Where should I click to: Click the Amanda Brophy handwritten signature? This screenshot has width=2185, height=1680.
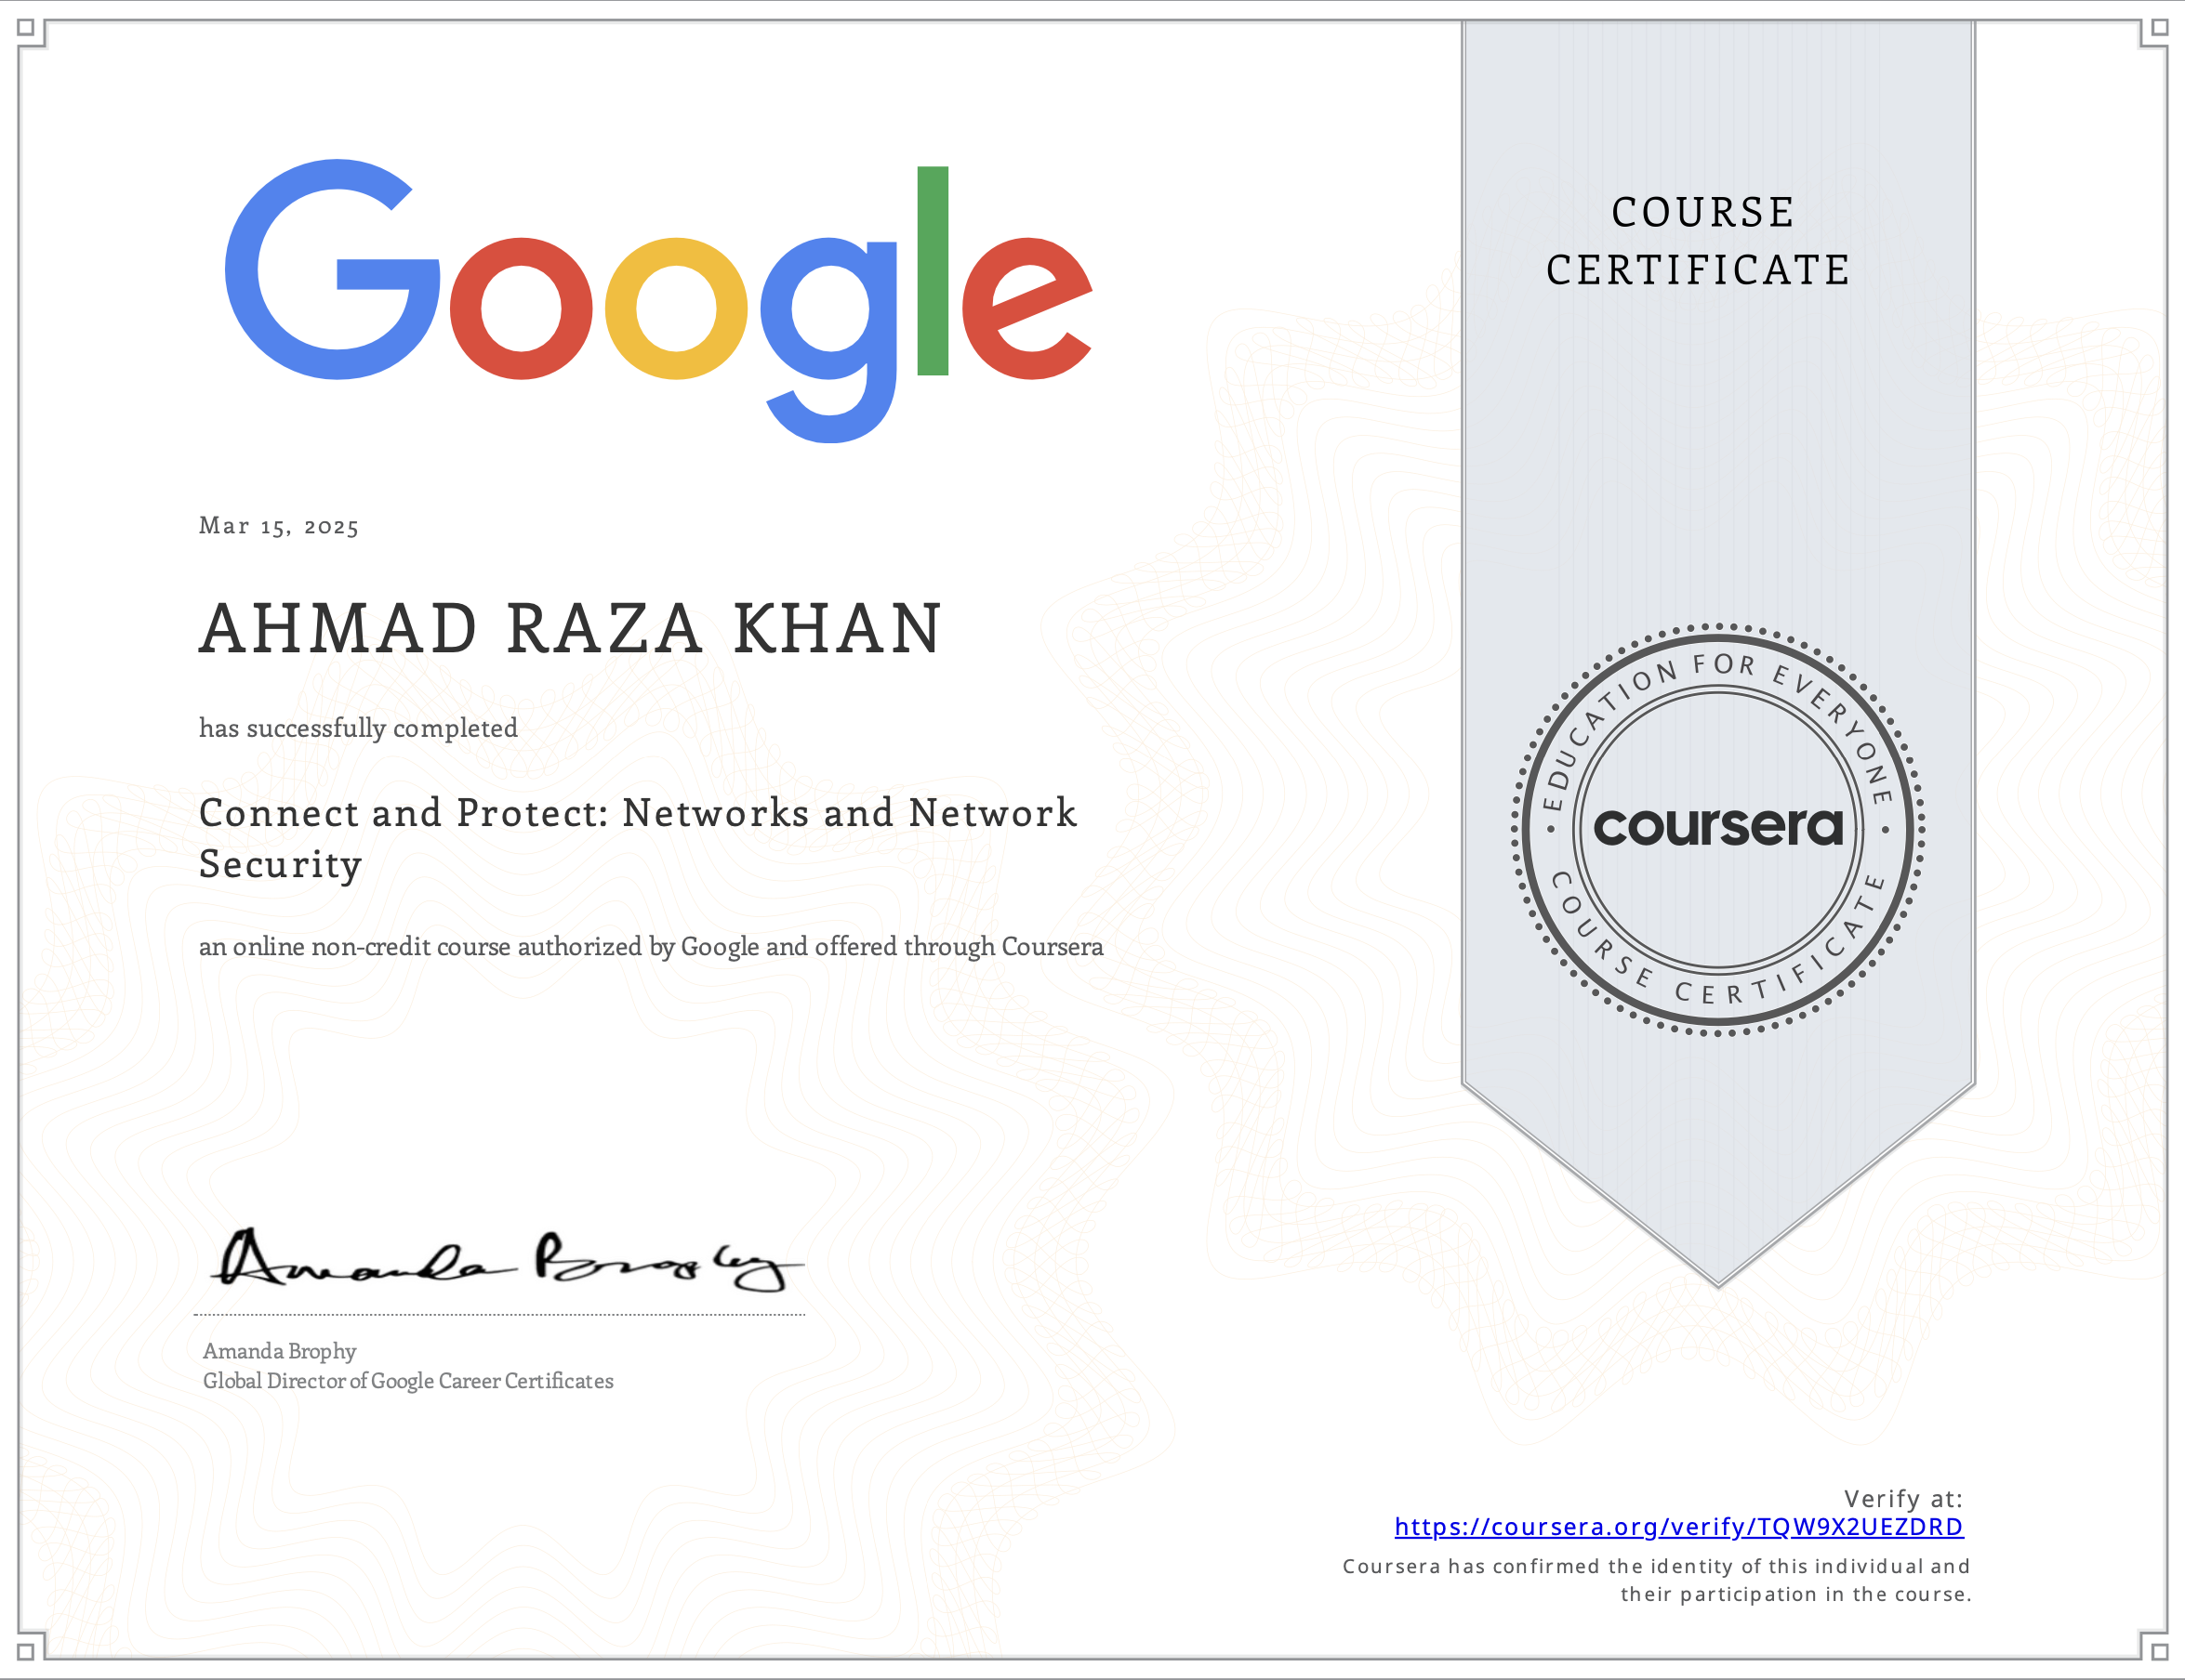click(x=505, y=1262)
